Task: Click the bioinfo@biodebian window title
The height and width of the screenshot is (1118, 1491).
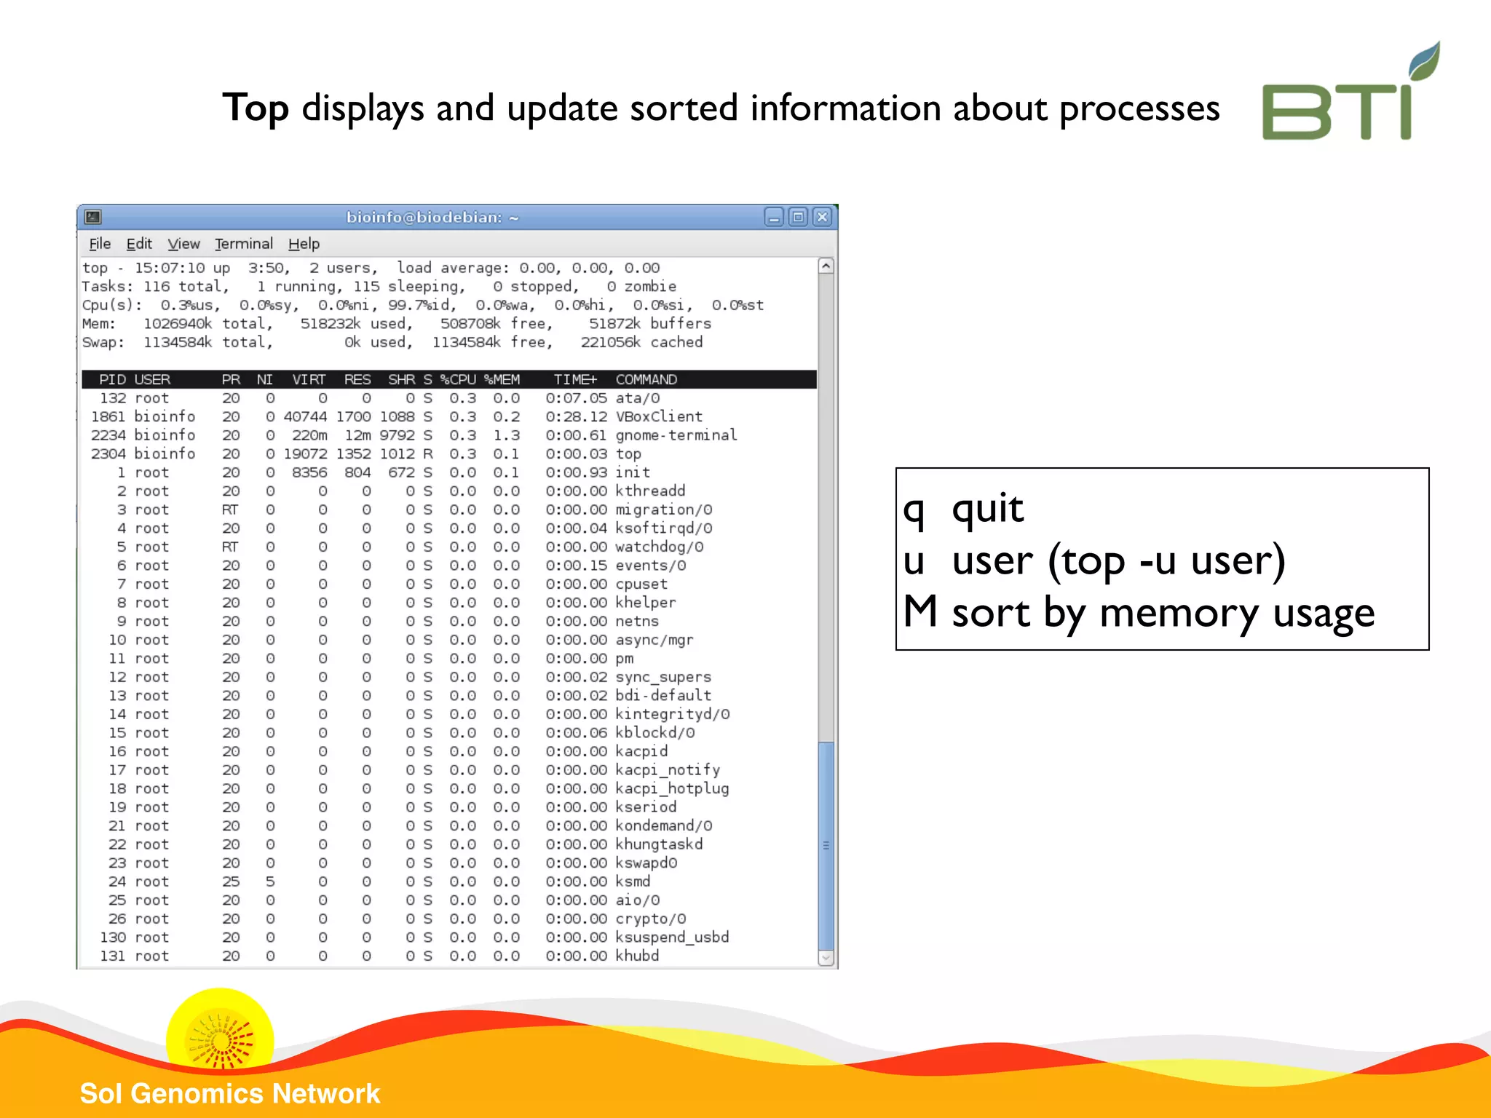Action: click(x=432, y=217)
